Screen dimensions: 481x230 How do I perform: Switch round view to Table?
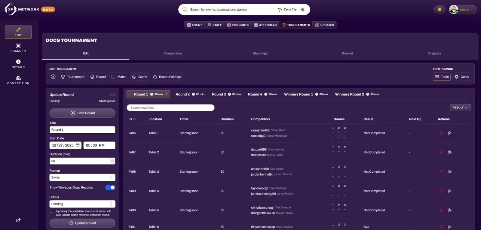pos(441,77)
